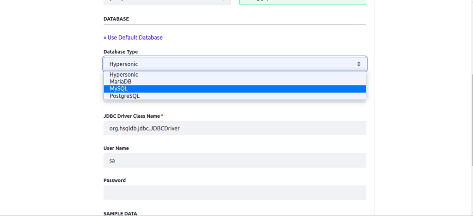The height and width of the screenshot is (216, 473).
Task: Open the Database Type combo box showing Hypersonic
Action: click(x=231, y=64)
